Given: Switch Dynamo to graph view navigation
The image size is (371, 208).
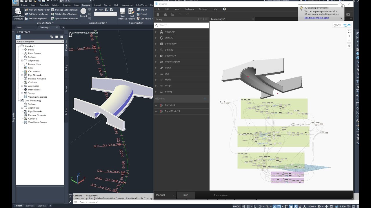Looking at the screenshot, I should 347,25.
